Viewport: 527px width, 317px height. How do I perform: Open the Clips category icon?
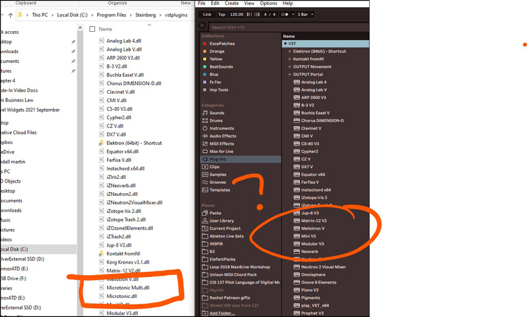pos(205,167)
